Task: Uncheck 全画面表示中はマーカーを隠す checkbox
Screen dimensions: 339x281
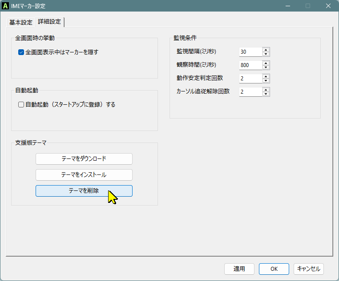Action: click(x=21, y=52)
